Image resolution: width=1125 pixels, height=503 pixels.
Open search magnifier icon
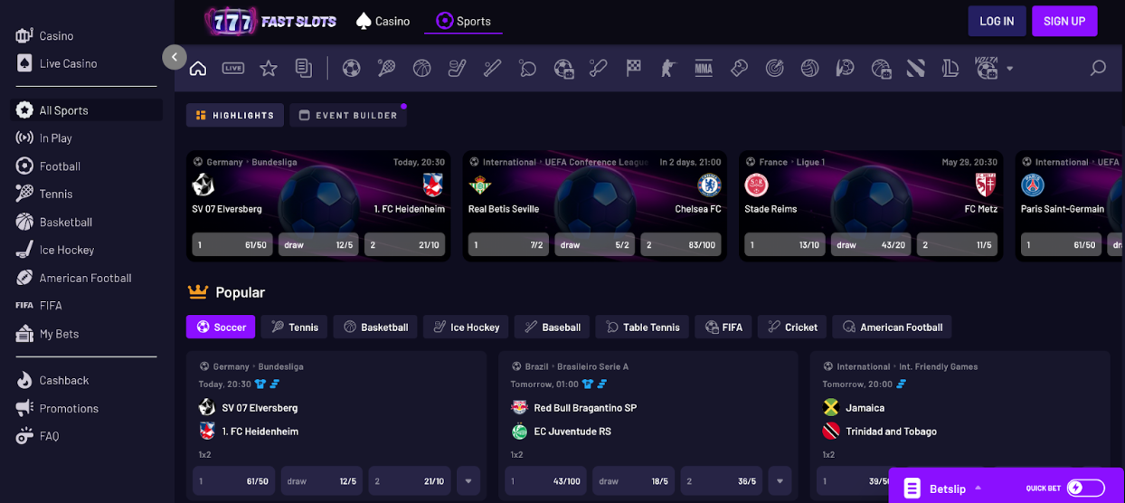click(1098, 68)
